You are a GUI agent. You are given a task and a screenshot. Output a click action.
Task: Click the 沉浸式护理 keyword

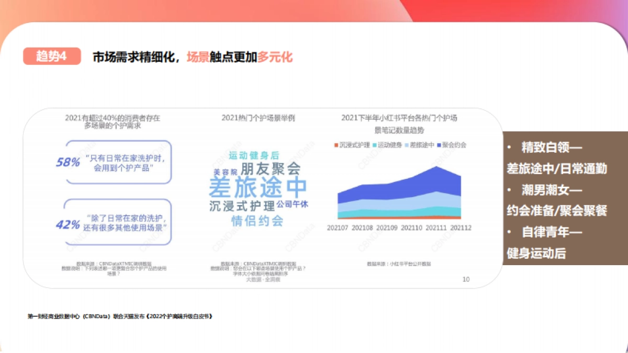242,205
